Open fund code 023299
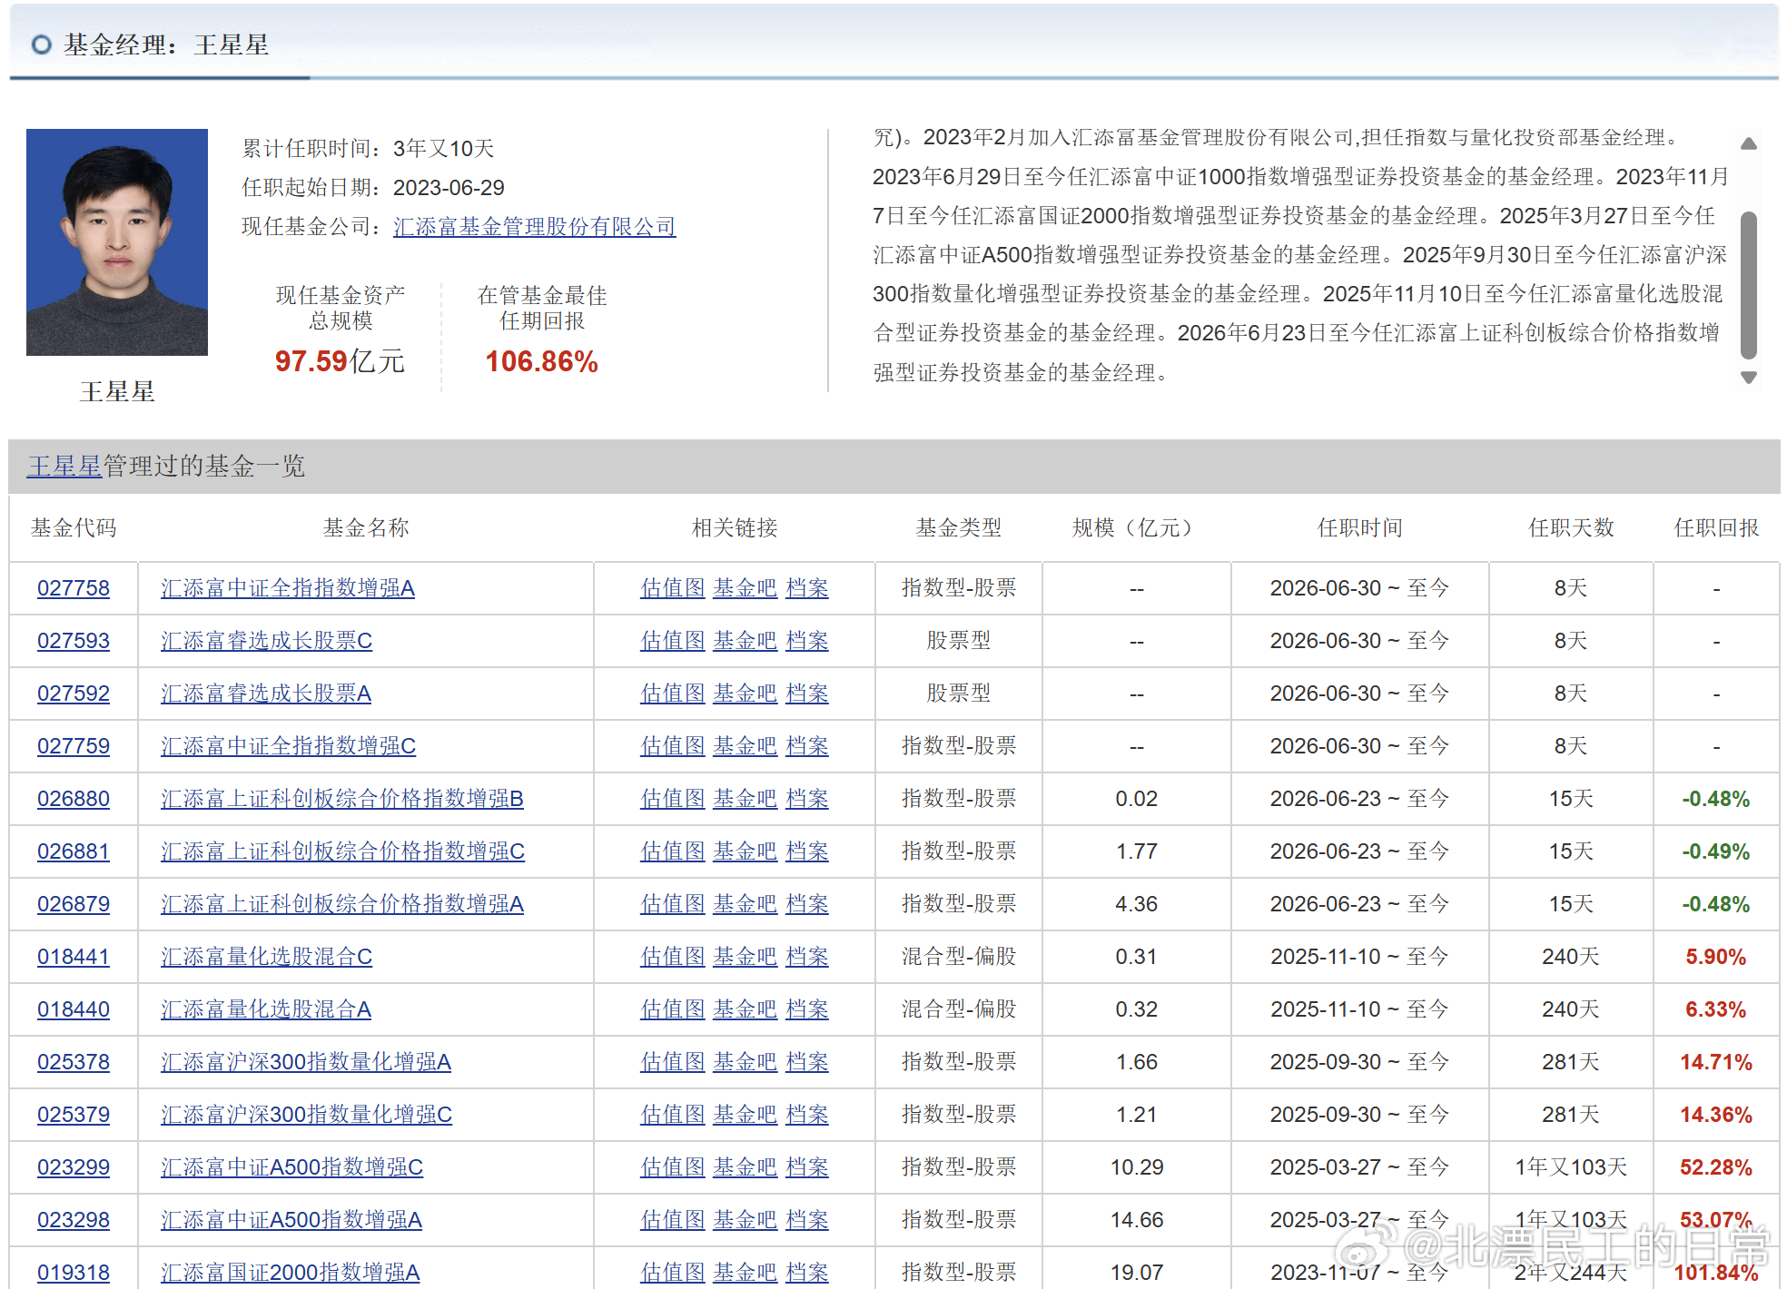Viewport: 1787px width, 1289px height. (74, 1167)
